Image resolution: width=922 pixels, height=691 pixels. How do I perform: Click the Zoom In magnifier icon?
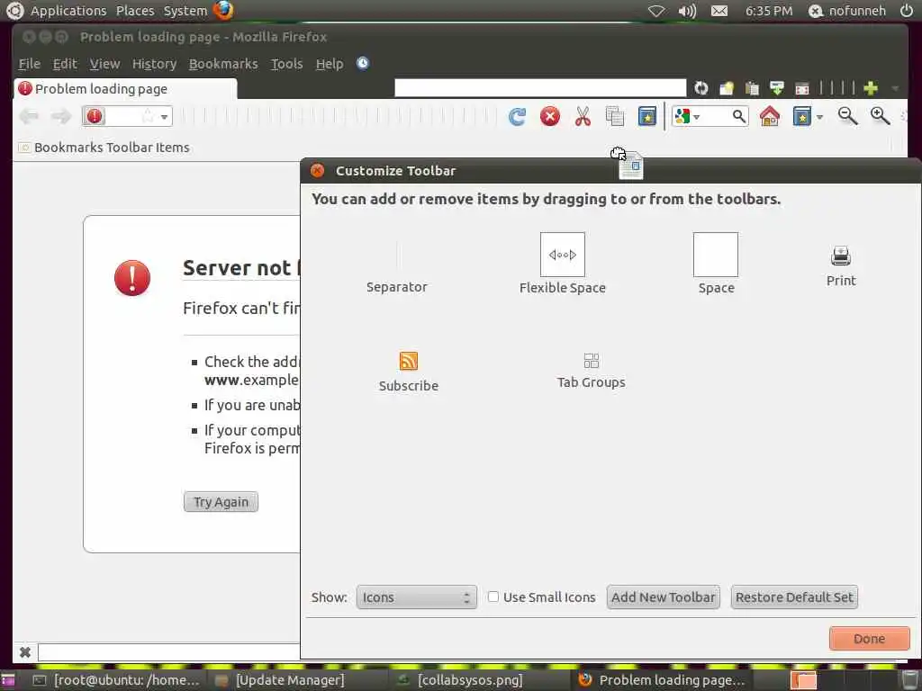(880, 116)
